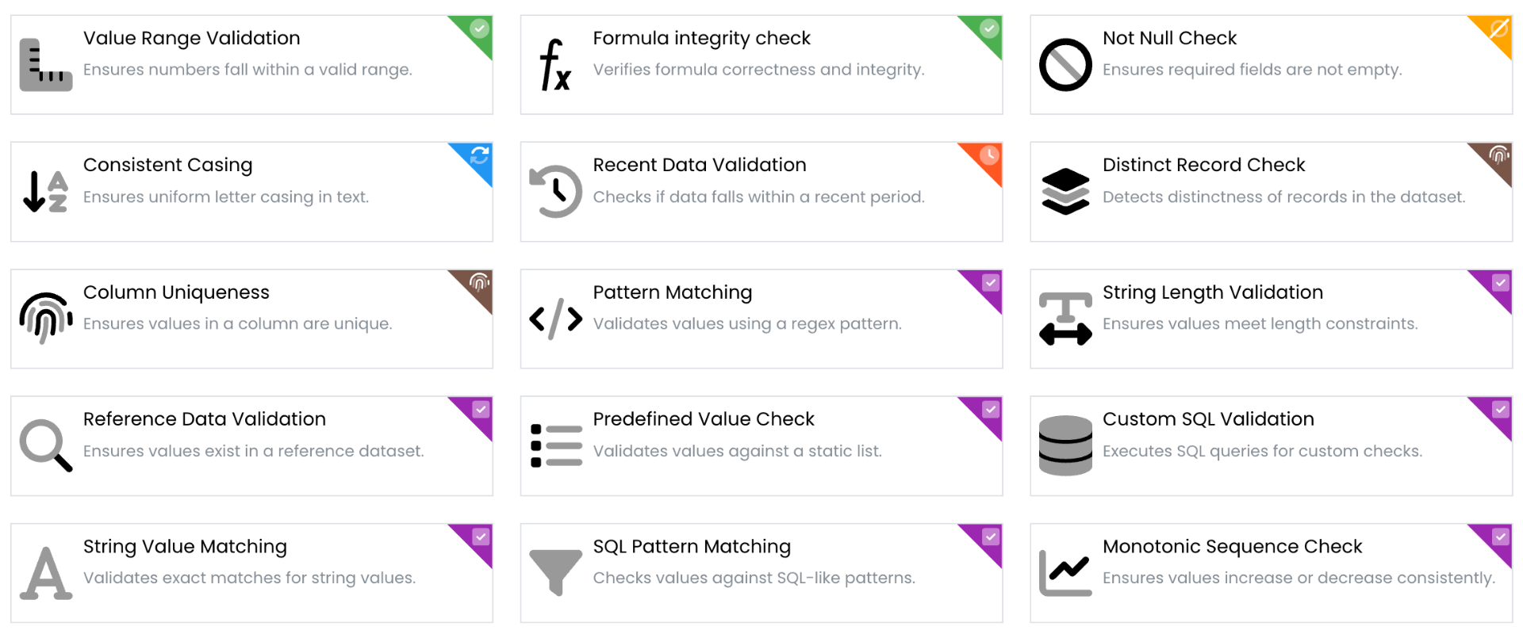
Task: Click the magnifier icon for Reference Data Validation
Action: point(45,445)
